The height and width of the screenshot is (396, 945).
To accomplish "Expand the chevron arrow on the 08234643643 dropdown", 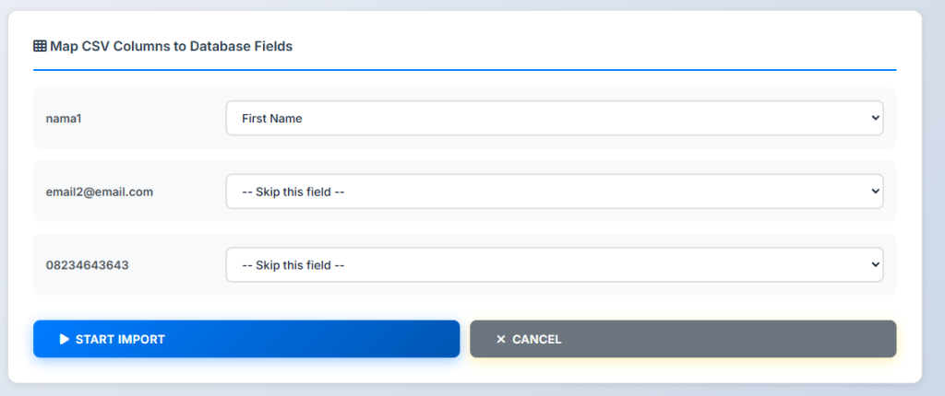I will pos(874,265).
